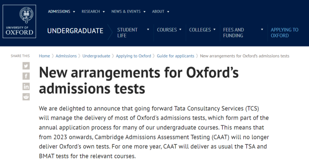The image size is (309, 164).
Task: Open Applying to Oxford breadcrumb link
Action: [133, 56]
